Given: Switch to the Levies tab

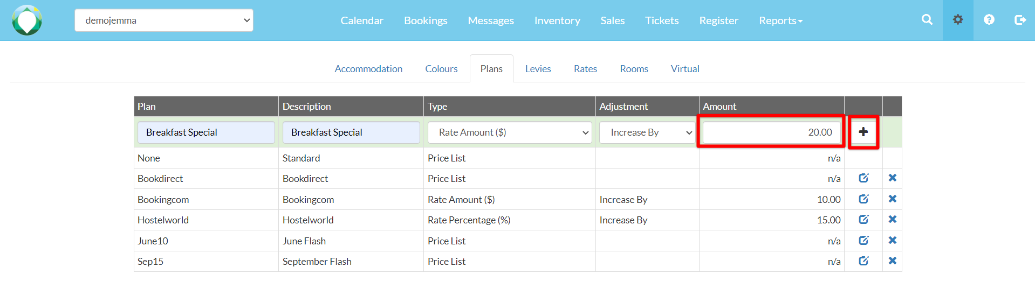Looking at the screenshot, I should coord(538,69).
